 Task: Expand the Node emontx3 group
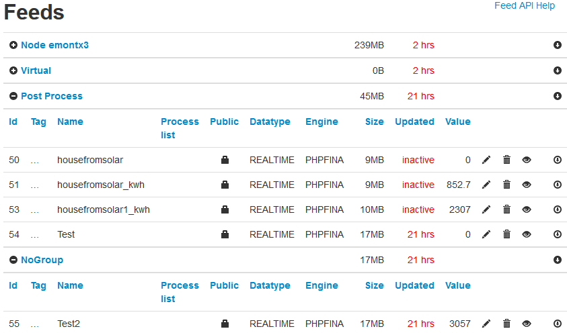[13, 45]
